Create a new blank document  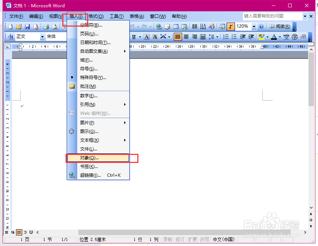[x=10, y=27]
